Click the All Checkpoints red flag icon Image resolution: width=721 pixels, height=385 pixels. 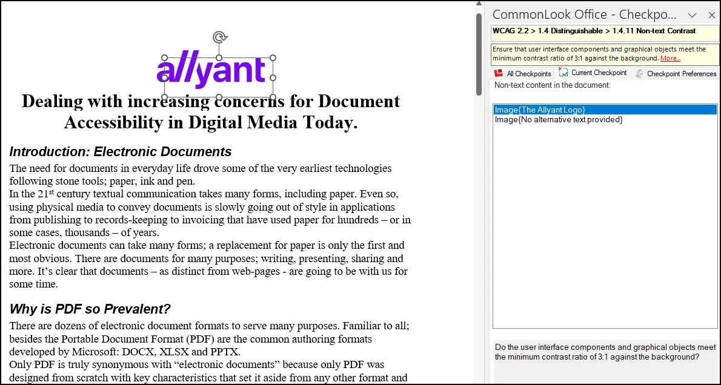499,73
